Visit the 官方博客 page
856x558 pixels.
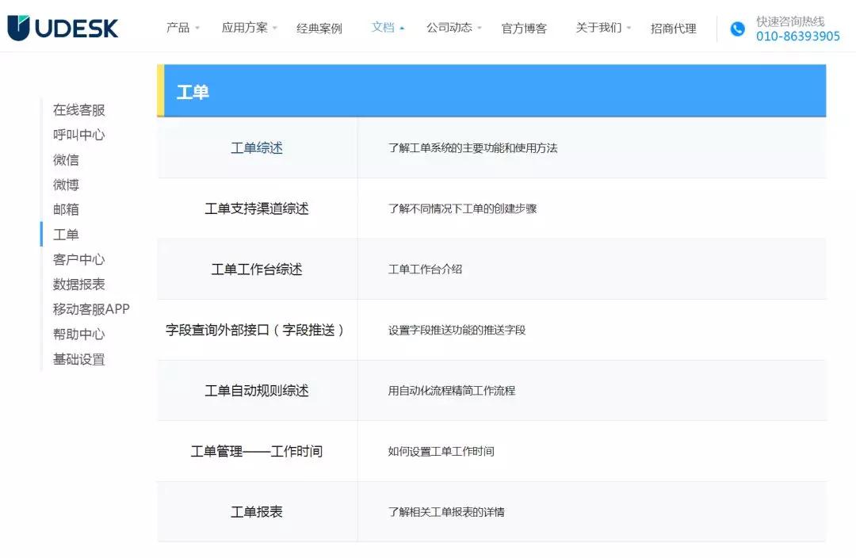(x=524, y=29)
